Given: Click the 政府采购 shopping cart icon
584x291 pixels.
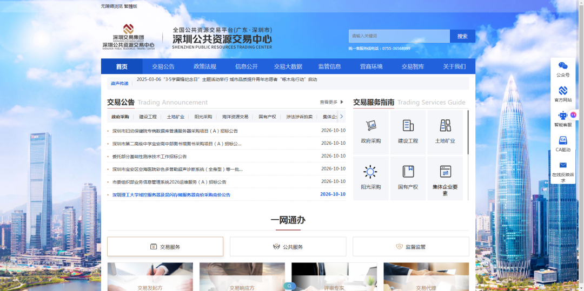Looking at the screenshot, I should [370, 126].
